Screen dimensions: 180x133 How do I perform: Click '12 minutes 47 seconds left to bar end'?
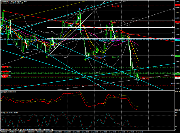coord(12,3)
